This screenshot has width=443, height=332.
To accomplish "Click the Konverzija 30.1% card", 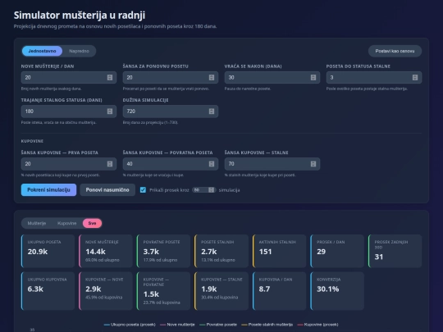I will point(337,291).
